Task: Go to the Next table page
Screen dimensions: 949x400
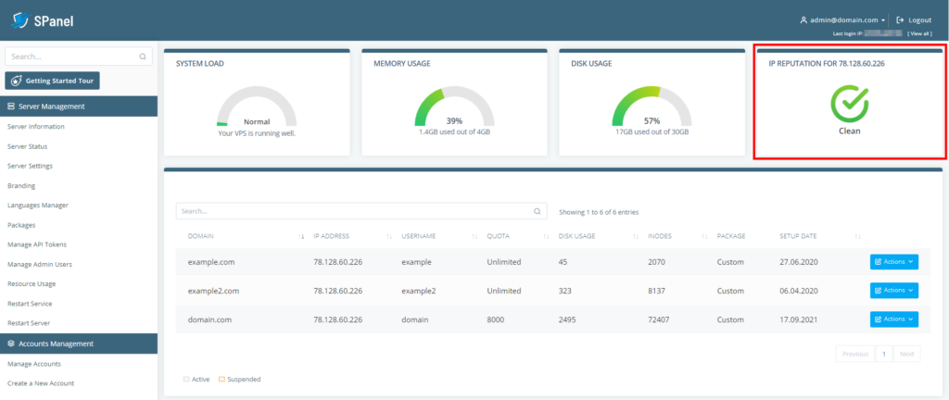Action: click(906, 354)
